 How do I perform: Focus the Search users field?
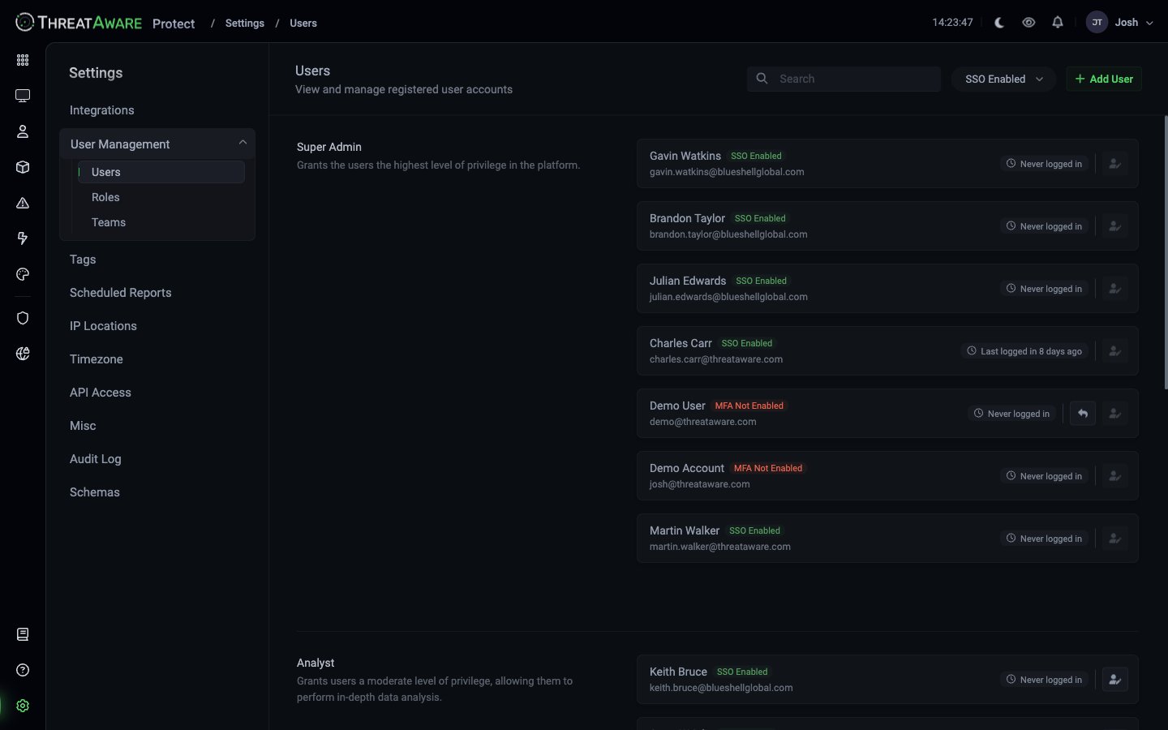click(844, 79)
